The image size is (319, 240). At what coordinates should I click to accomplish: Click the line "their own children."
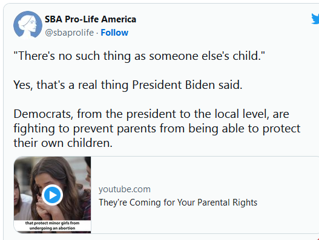tap(63, 143)
